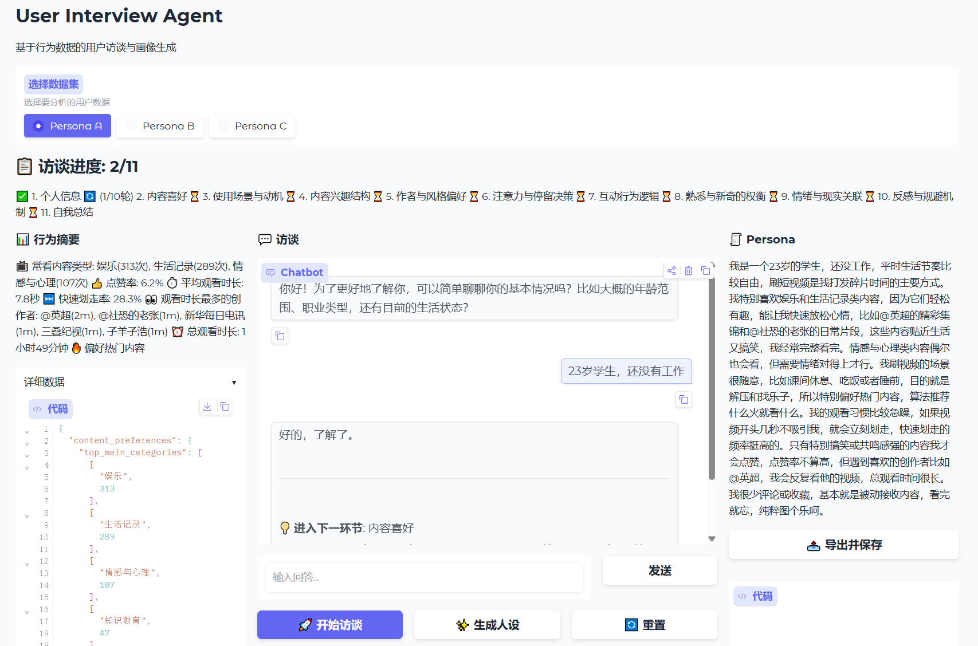Copy the user reply '23岁学生，还没有工作'
Image resolution: width=978 pixels, height=646 pixels.
click(684, 399)
